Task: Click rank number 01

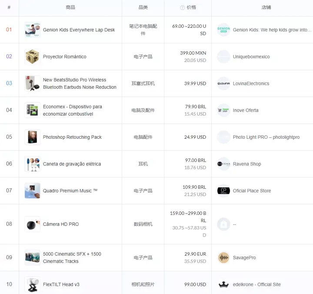Action: coord(9,30)
